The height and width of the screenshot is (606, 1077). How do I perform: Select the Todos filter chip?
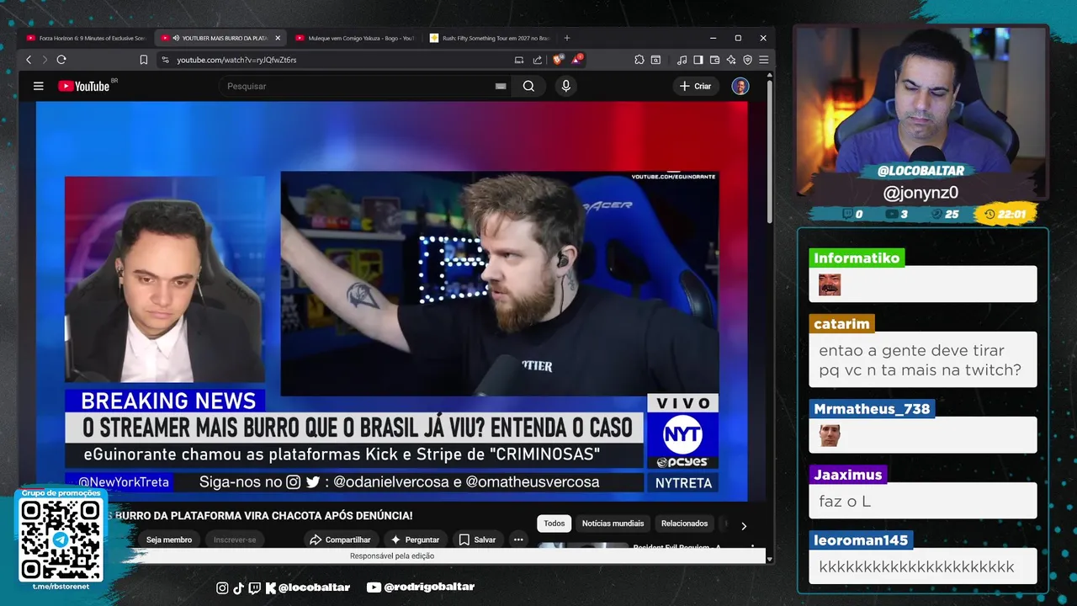554,524
